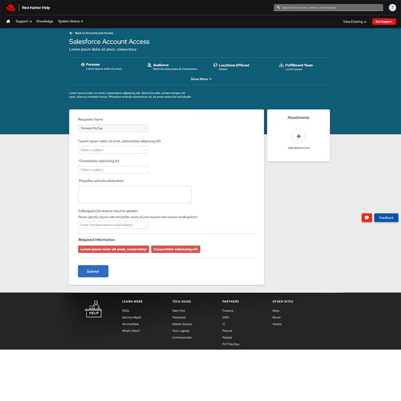401x401 pixels.
Task: Open PnT DevOps partners link
Action: click(231, 344)
